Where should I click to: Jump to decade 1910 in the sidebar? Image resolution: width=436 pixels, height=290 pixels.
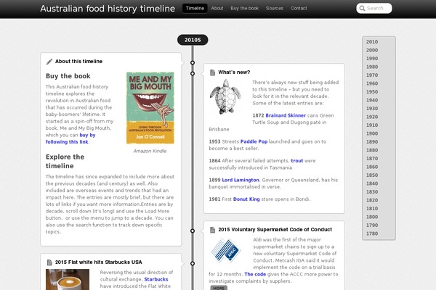pyautogui.click(x=372, y=125)
